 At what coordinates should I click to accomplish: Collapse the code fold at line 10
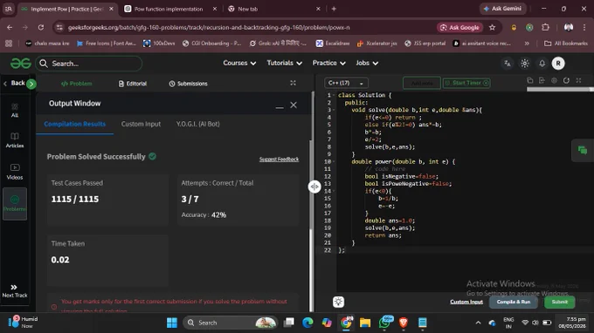coord(334,162)
